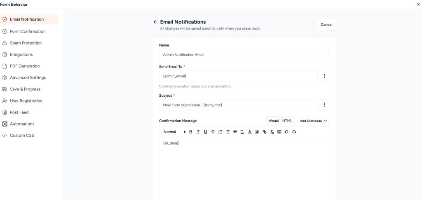Expand the Add Shortcode dropdown
This screenshot has height=200, width=422.
coord(313,121)
